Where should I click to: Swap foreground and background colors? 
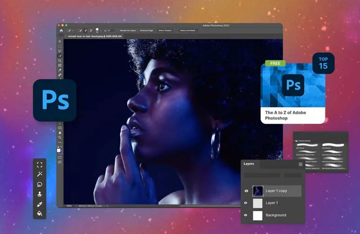point(61,147)
